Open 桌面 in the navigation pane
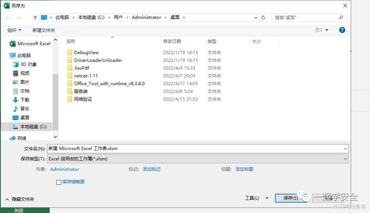Screen dimensions: 370x213 pyautogui.click(x=21, y=118)
